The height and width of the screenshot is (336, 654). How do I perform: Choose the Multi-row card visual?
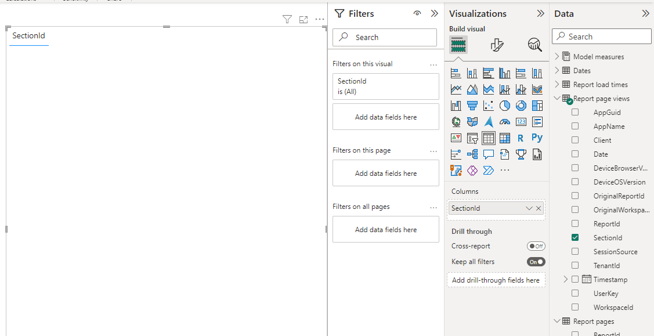tap(537, 122)
